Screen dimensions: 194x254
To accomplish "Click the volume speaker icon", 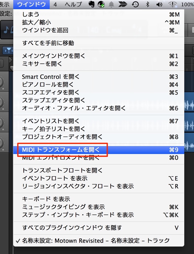I will tap(159, 4).
